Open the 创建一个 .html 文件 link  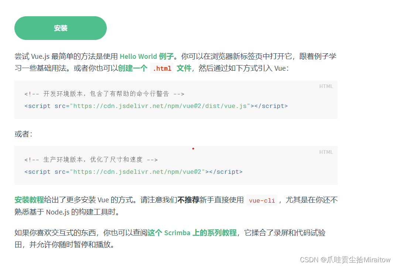(154, 68)
